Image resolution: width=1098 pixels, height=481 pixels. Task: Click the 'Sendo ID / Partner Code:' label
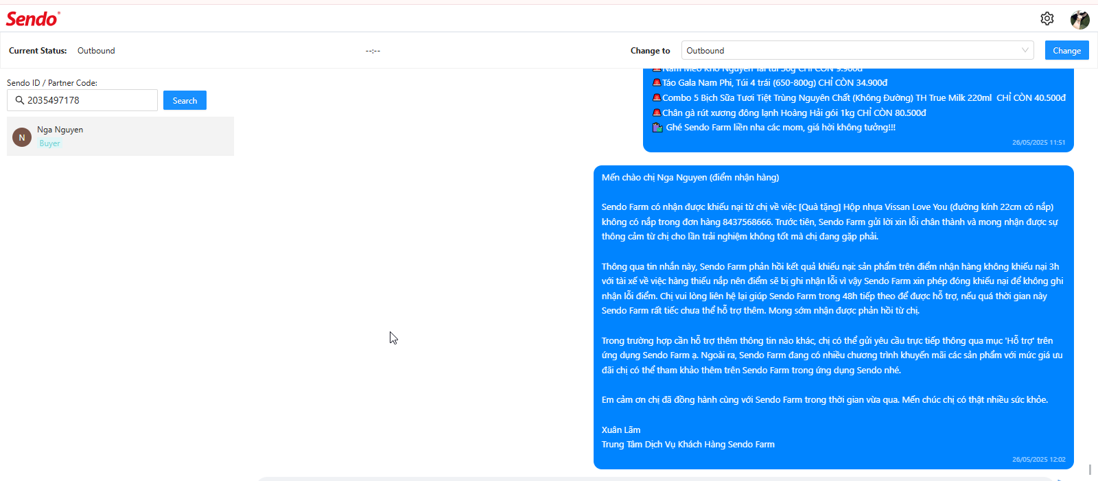point(52,83)
